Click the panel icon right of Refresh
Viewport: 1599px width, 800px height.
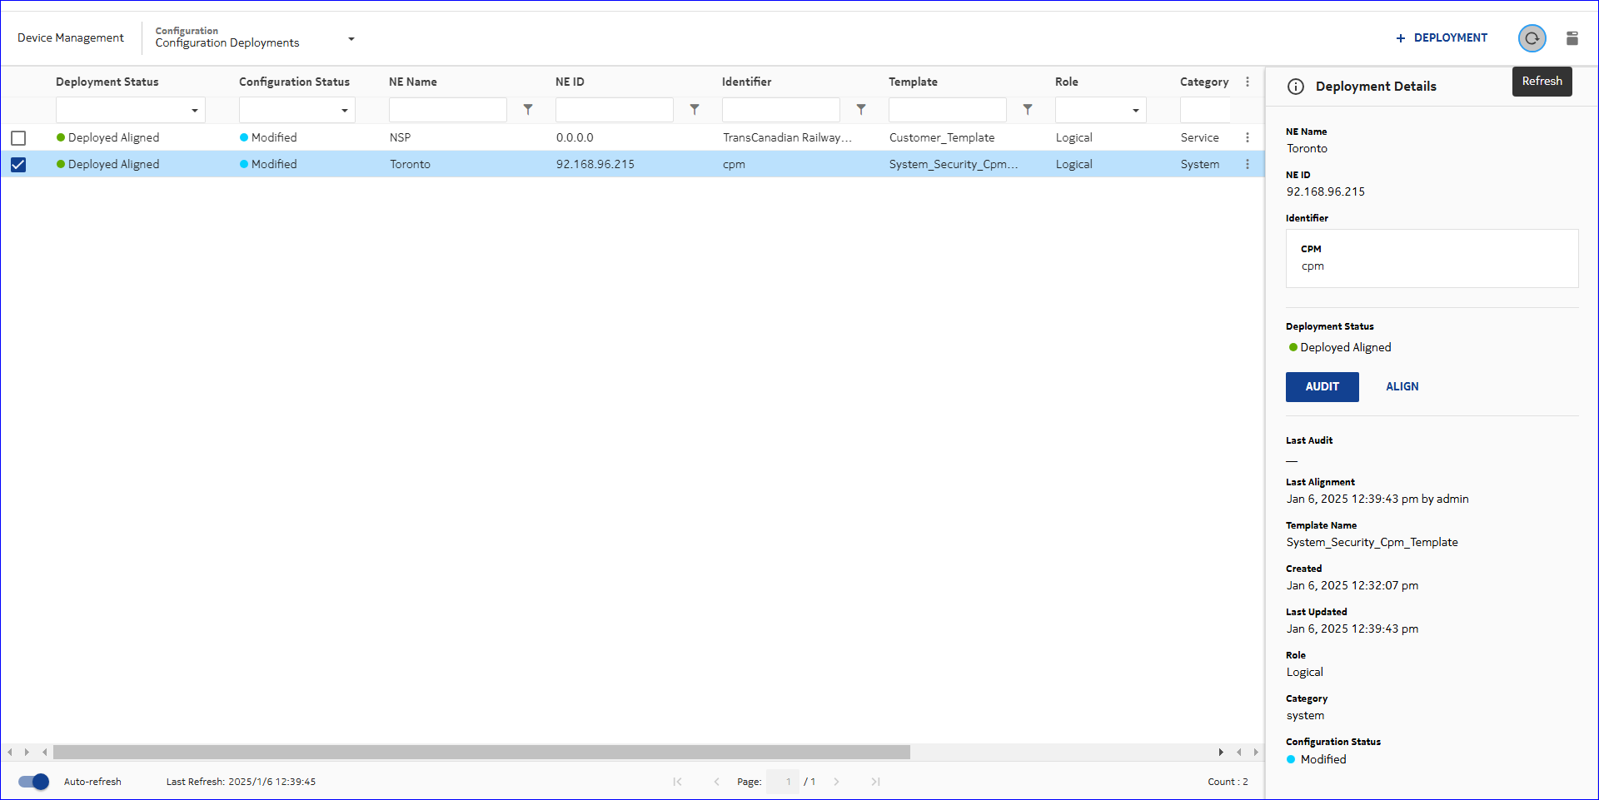click(1572, 38)
